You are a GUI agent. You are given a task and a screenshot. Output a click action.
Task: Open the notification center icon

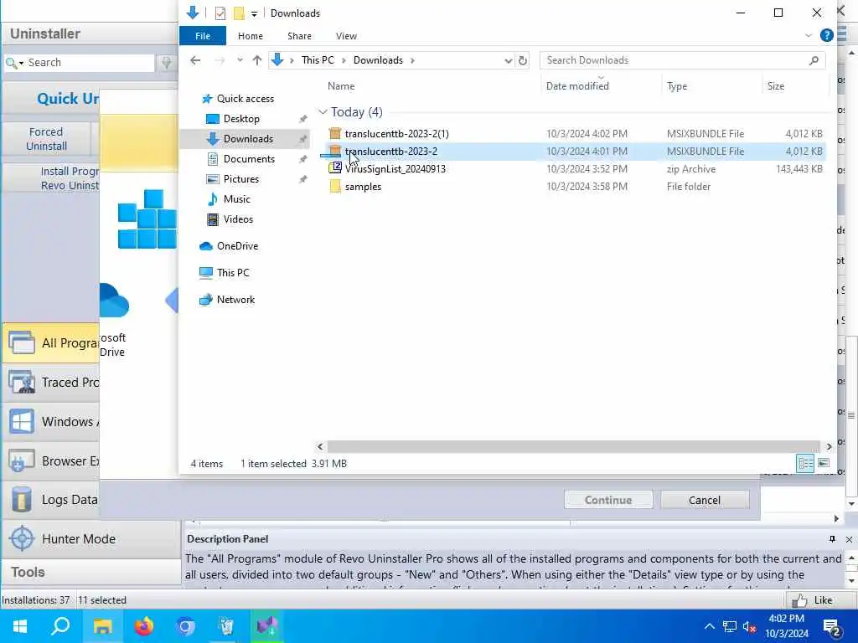pyautogui.click(x=832, y=627)
